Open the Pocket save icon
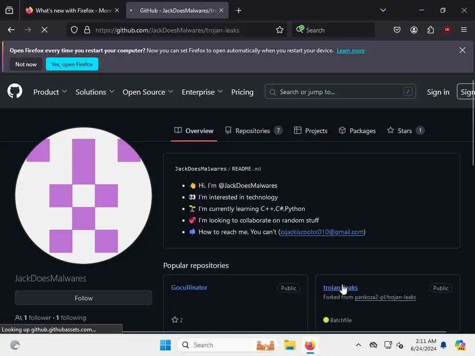This screenshot has height=356, width=475. (397, 30)
